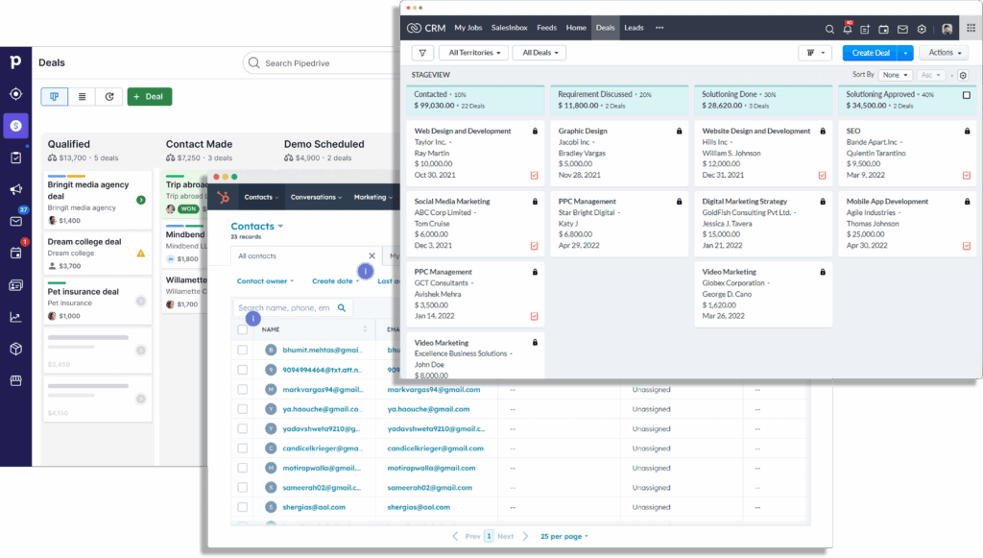Open 25 per page dropdown in HubSpot

(x=564, y=537)
